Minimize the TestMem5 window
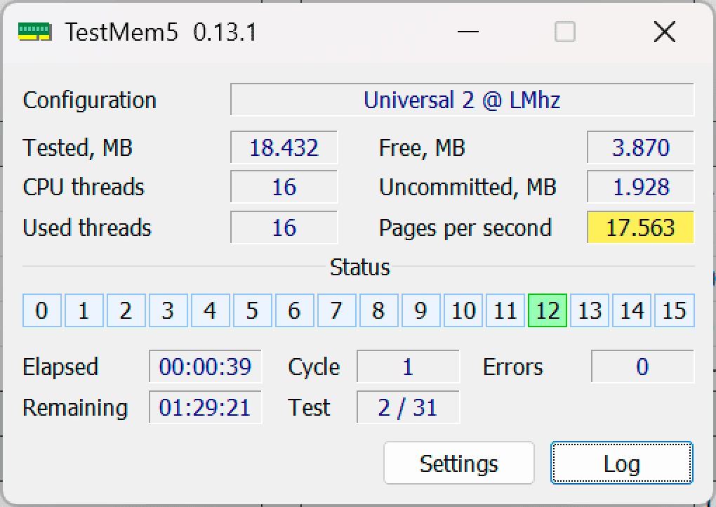The width and height of the screenshot is (716, 507). [468, 32]
